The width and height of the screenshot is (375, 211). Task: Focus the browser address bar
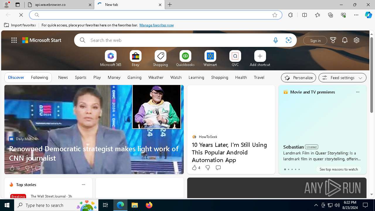click(155, 15)
